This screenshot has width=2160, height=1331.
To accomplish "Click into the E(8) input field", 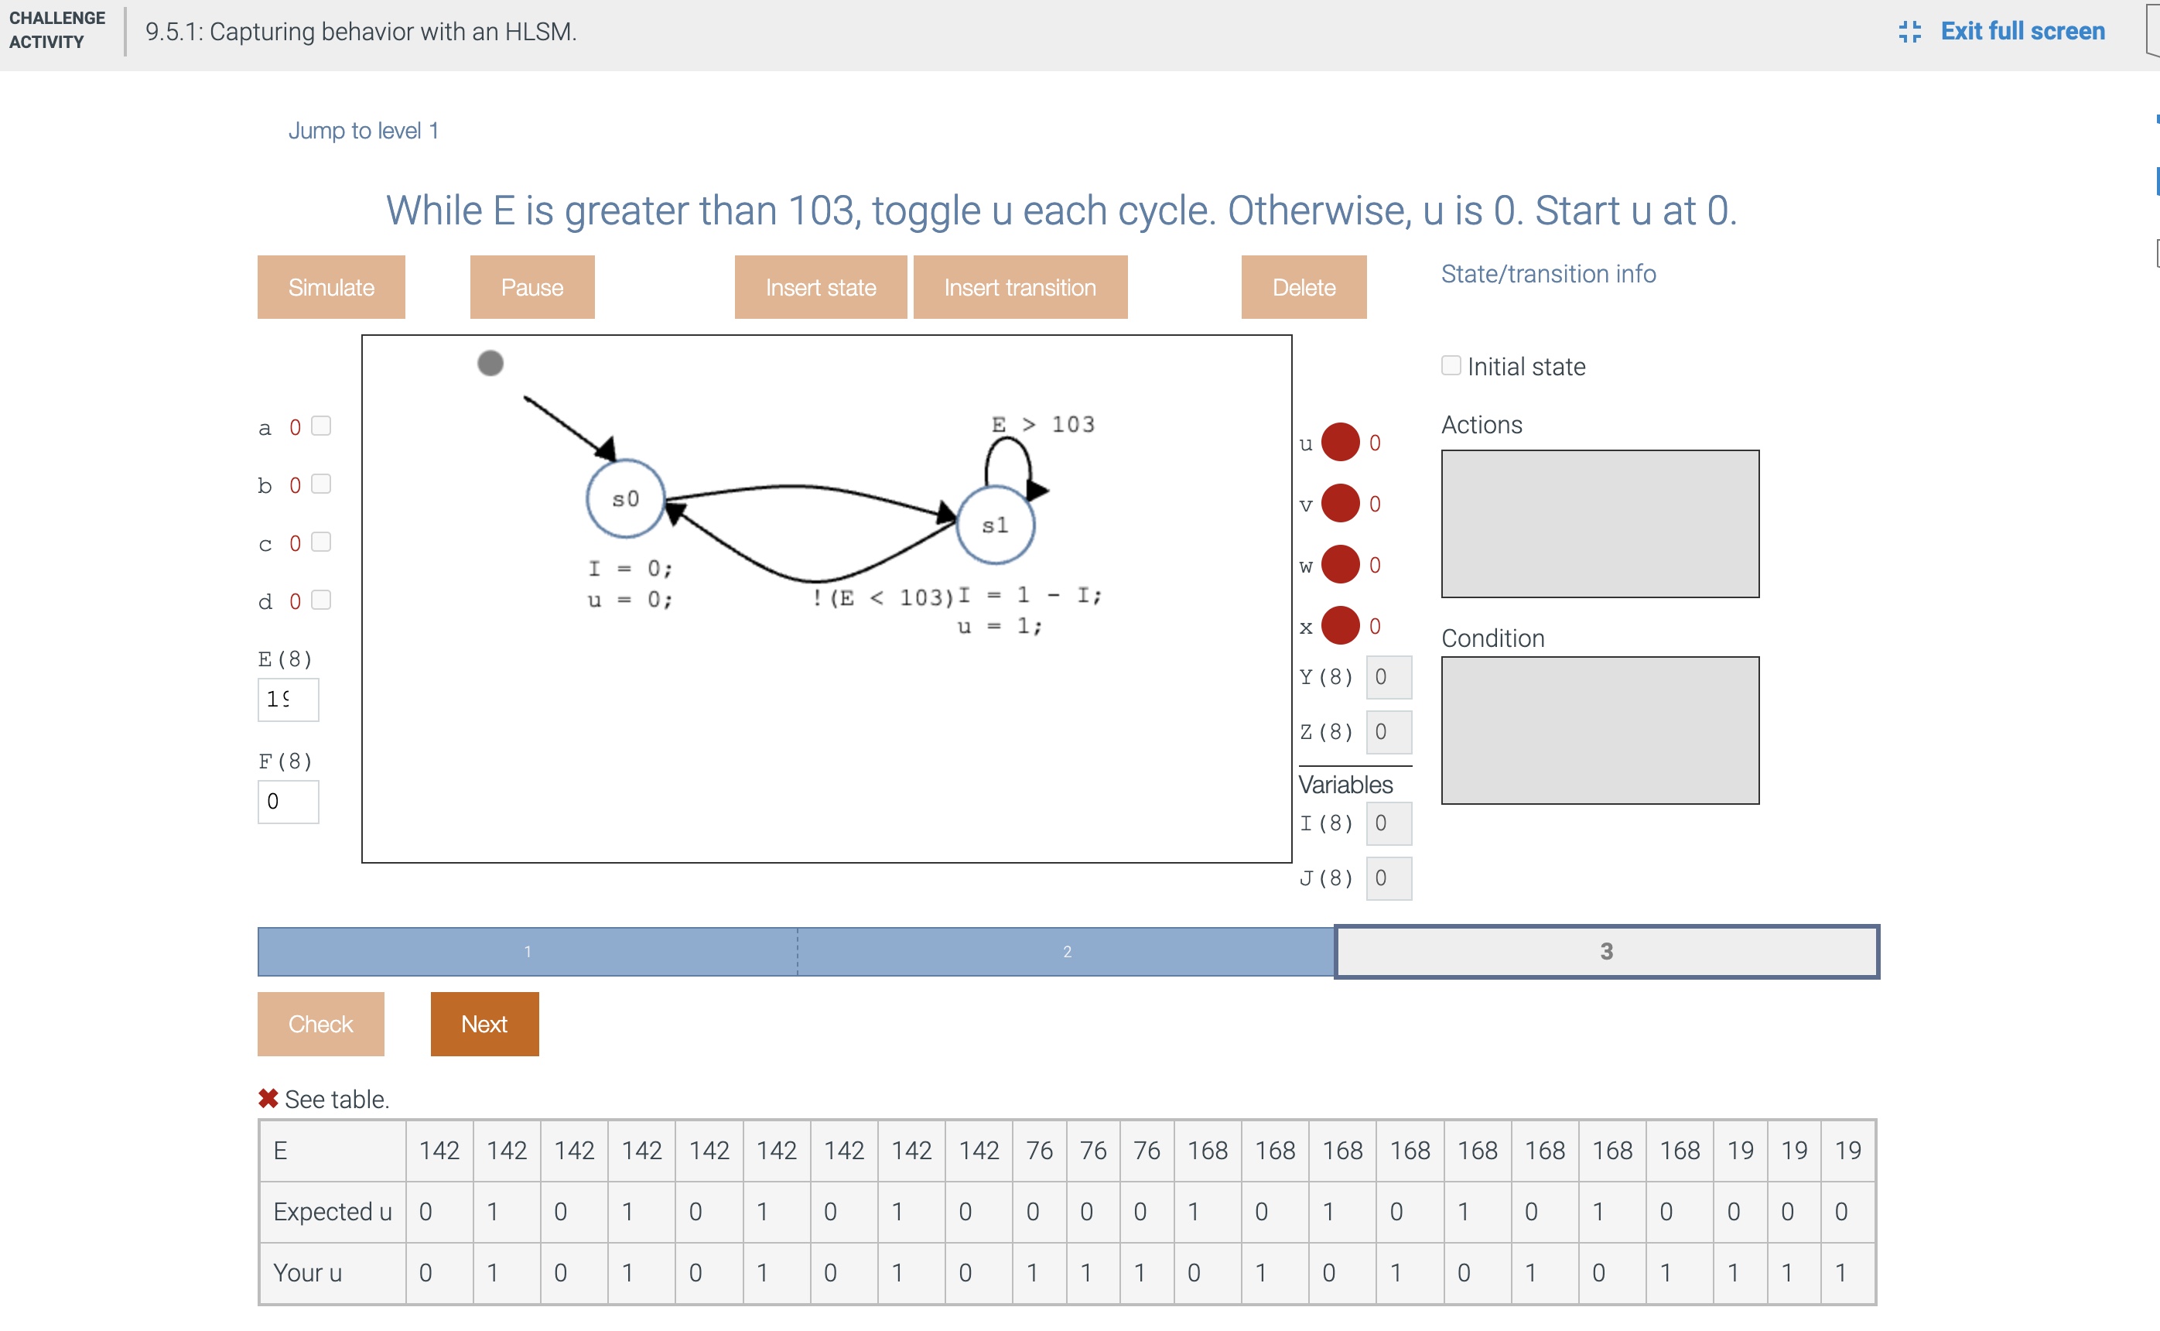I will (288, 699).
